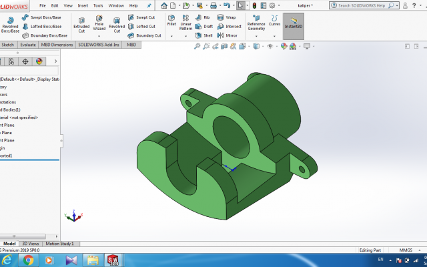Toggle the pushpin to keep menu visible
427x267 pixels.
[149, 5]
